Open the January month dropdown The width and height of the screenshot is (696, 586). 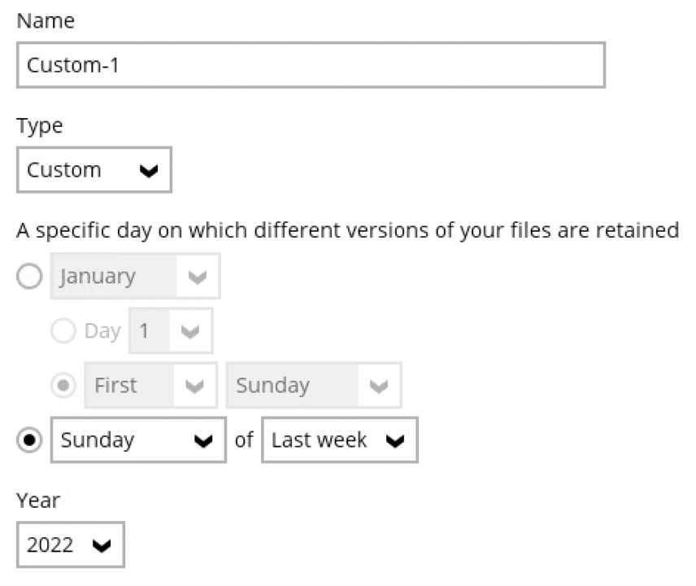pos(134,276)
